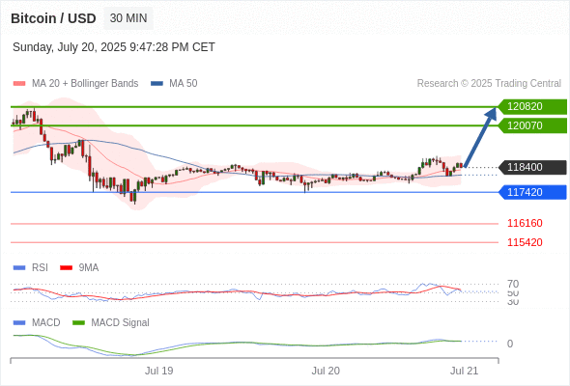
Task: Click the 115420 red support label
Action: pyautogui.click(x=525, y=242)
